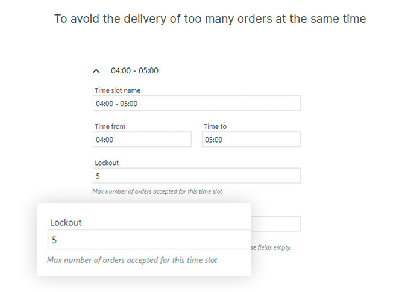Focus the Lockout field in the form

[x=197, y=176]
